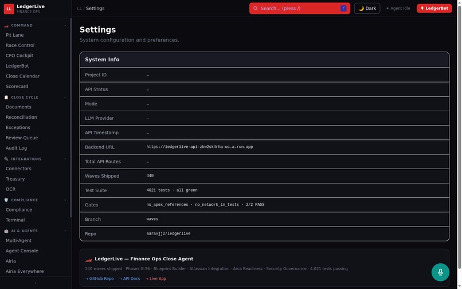Viewport: 462px width, 289px height.
Task: Focus the Search input field
Action: 299,8
